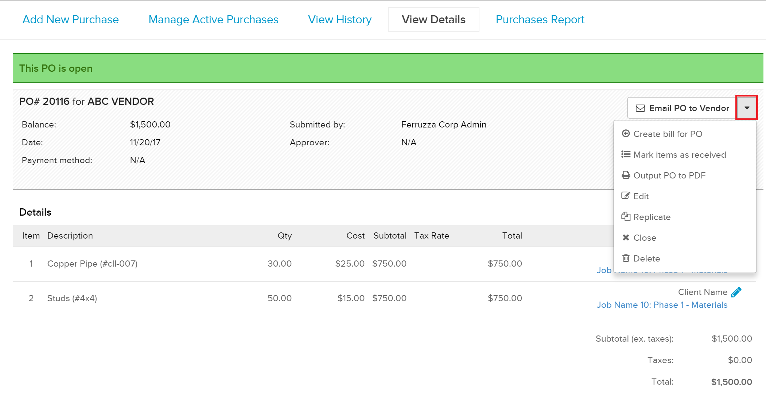766x393 pixels.
Task: Click the Studs (#4x4) description
Action: tap(72, 298)
